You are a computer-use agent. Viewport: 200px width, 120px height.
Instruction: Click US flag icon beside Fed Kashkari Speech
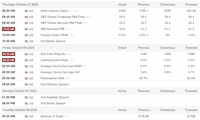pos(26,97)
